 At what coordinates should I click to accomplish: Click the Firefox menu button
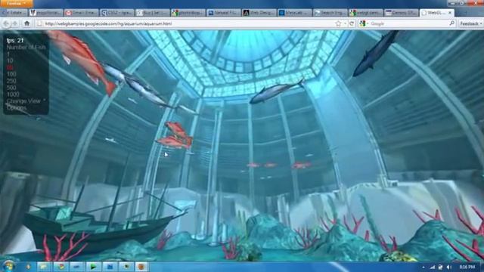tap(16, 3)
